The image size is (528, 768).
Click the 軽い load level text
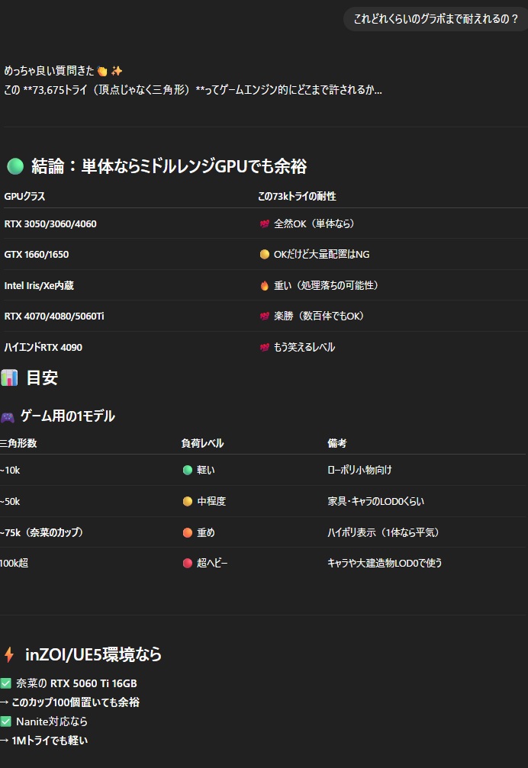click(206, 471)
